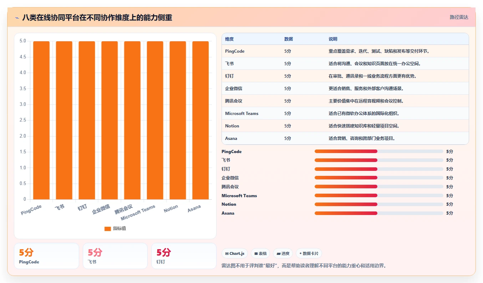Click the Microsoft Teams bar in the chart
This screenshot has height=283, width=483.
(155, 120)
